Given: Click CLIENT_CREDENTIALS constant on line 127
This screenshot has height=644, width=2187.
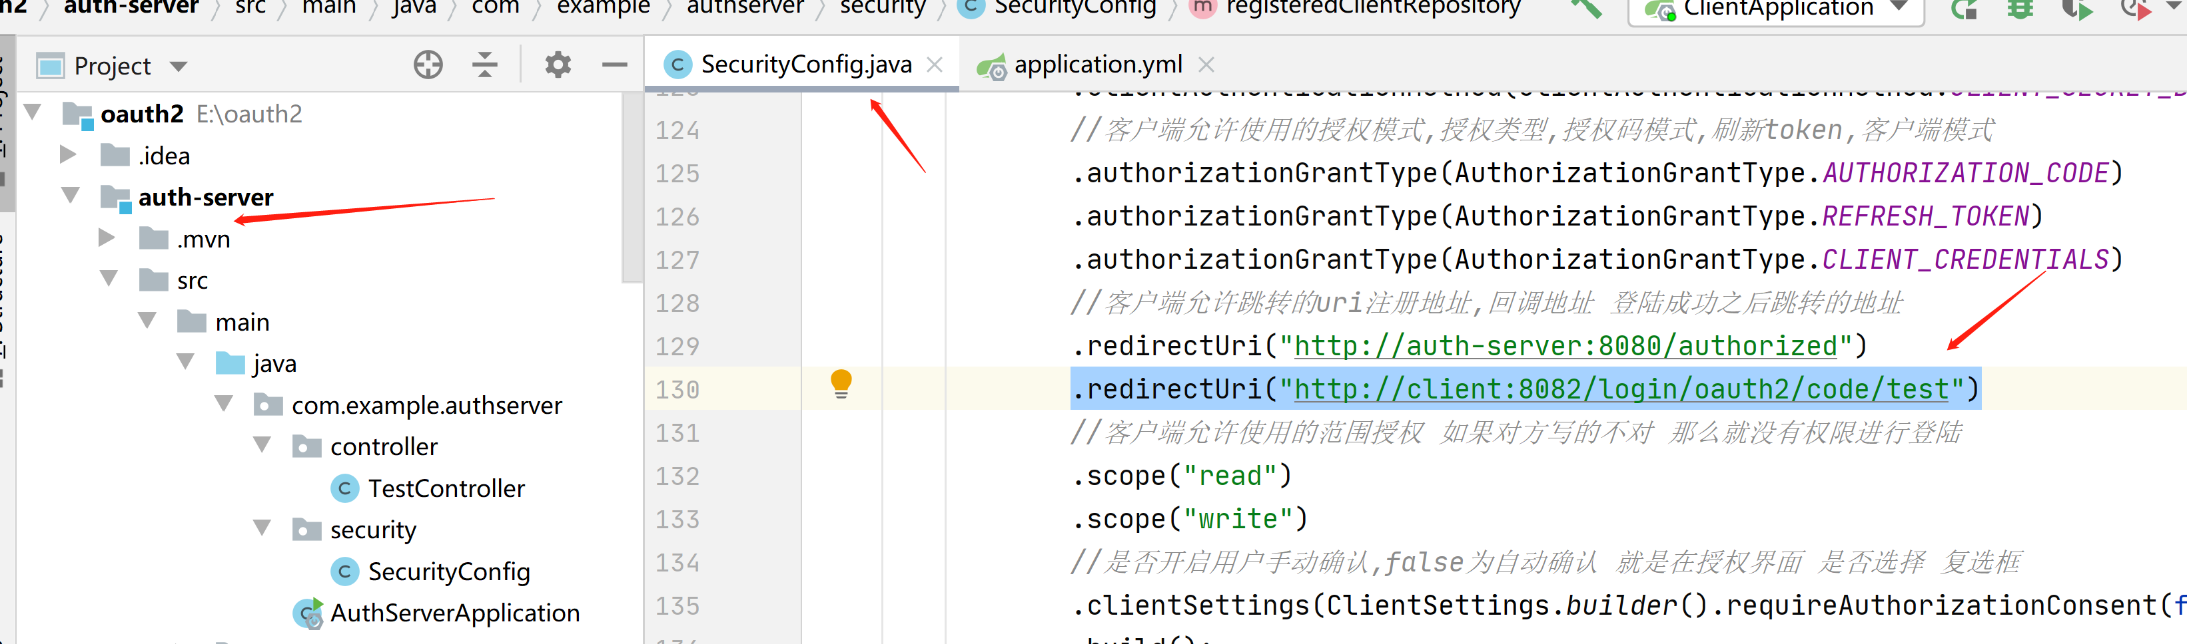Looking at the screenshot, I should [x=1965, y=259].
